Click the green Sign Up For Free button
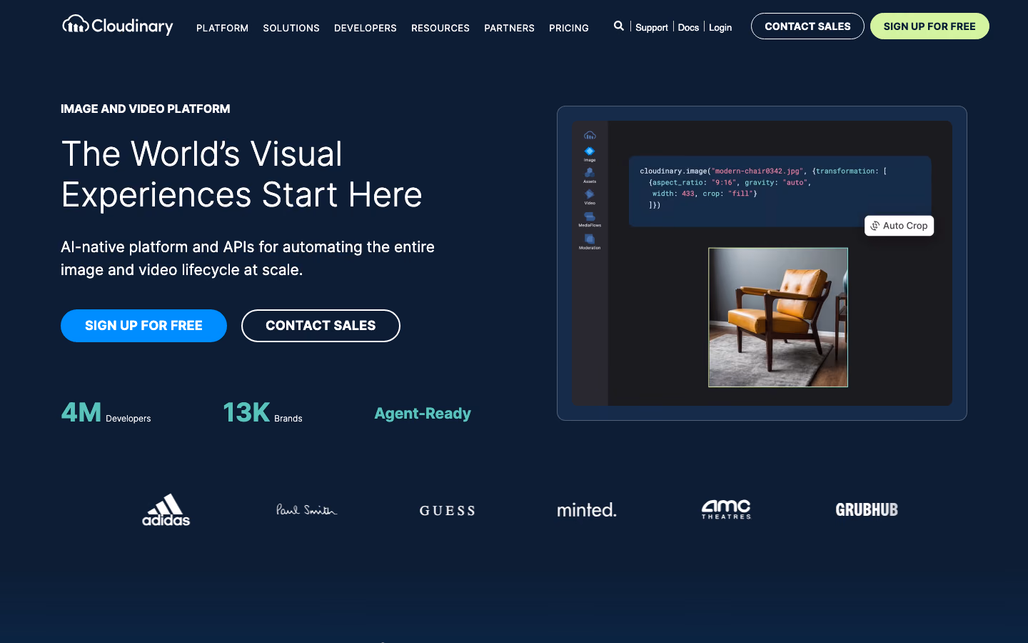This screenshot has width=1028, height=643. point(929,26)
